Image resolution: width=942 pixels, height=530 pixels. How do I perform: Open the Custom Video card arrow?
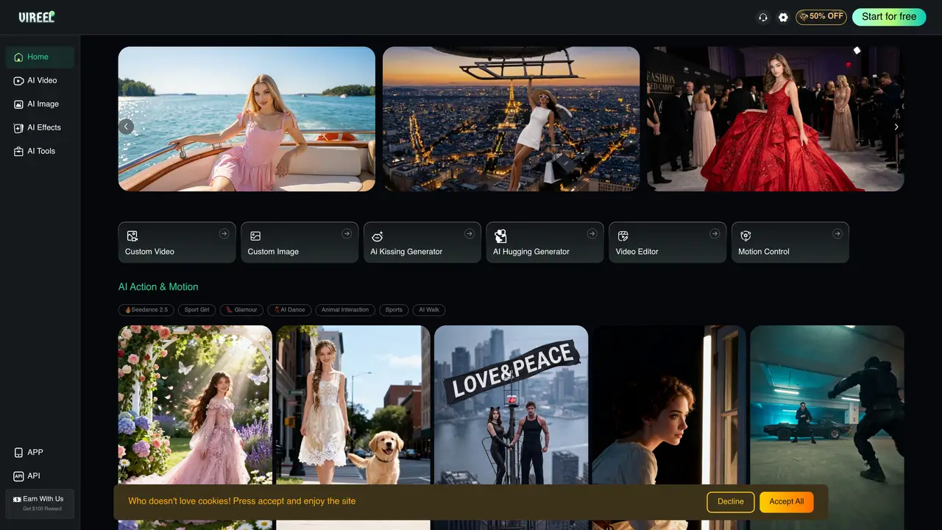224,233
